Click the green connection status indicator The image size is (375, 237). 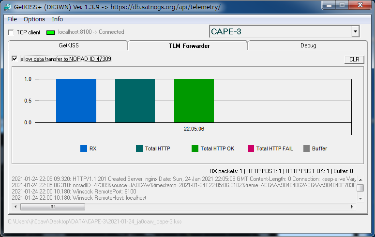tap(50, 32)
